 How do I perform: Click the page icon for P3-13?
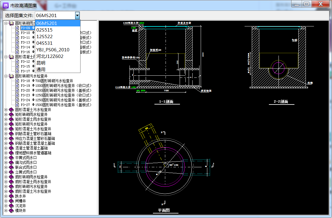17,42
